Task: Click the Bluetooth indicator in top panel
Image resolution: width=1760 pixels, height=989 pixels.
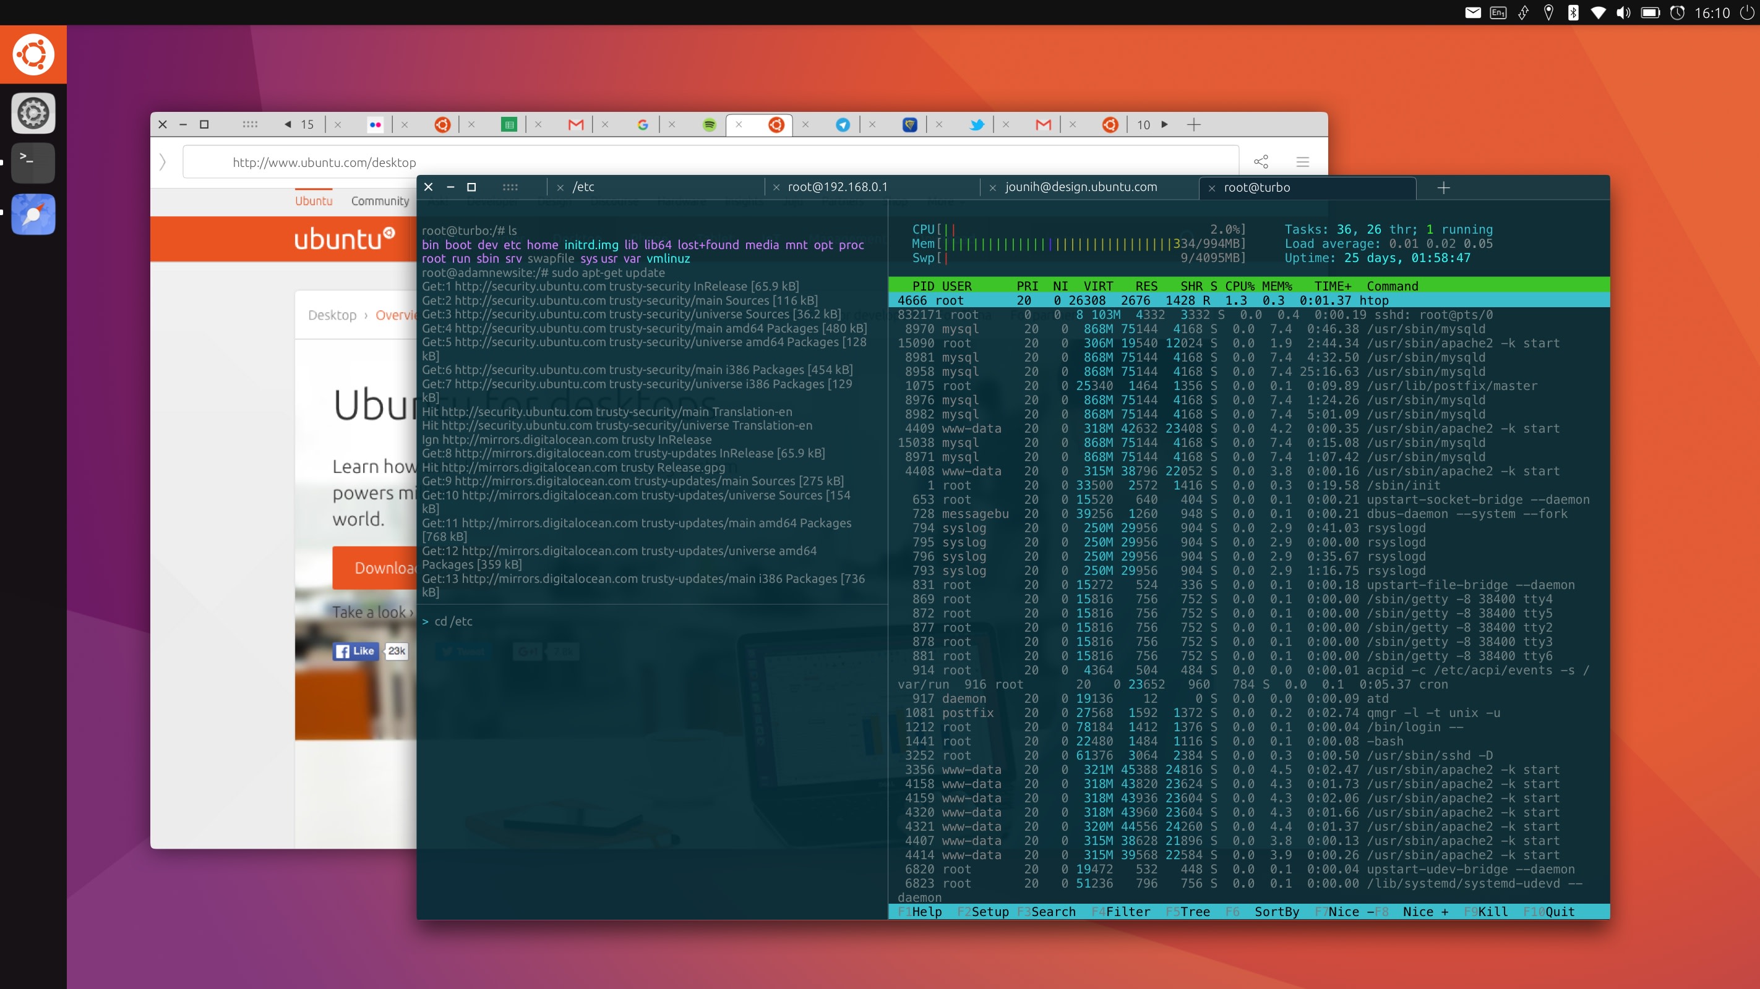Action: [x=1573, y=12]
